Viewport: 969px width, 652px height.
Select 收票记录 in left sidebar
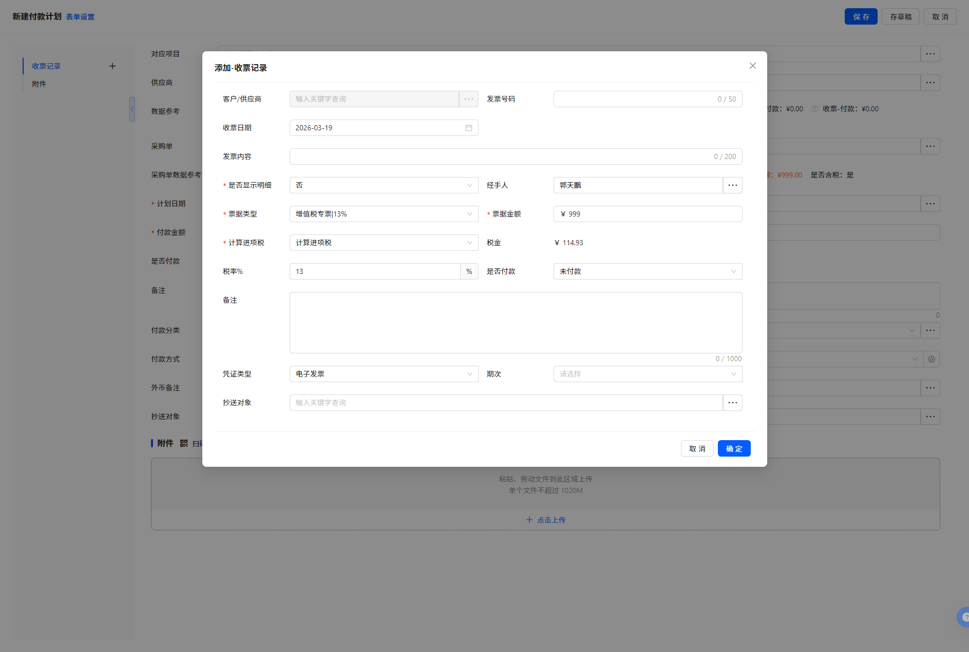46,66
